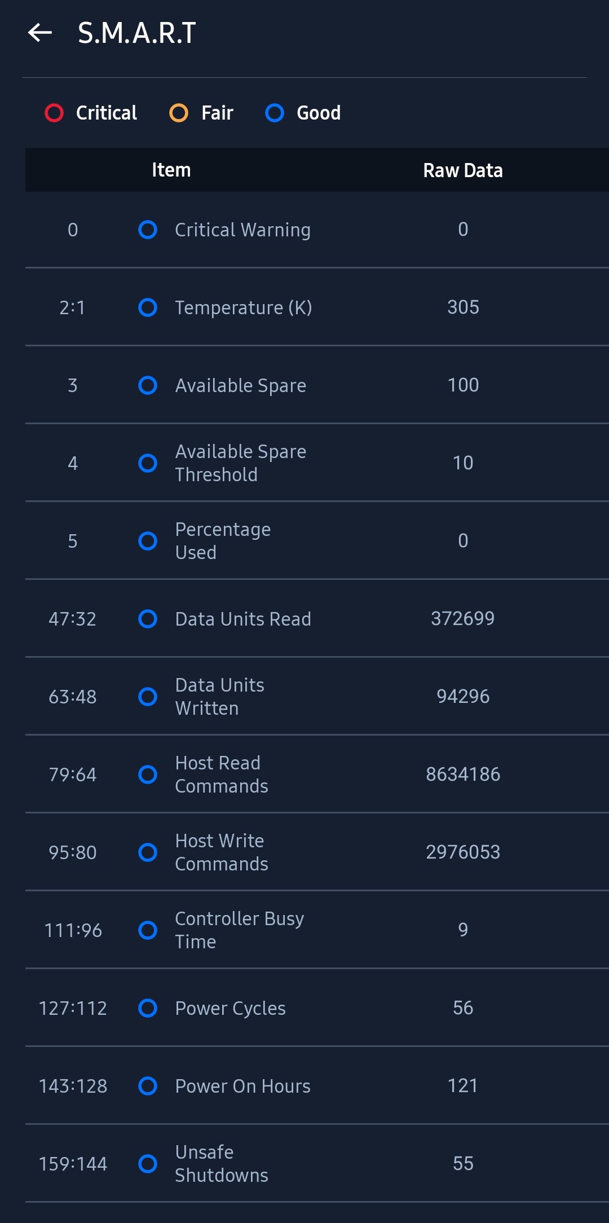Click the red Critical legend circle
609x1223 pixels.
[x=54, y=113]
